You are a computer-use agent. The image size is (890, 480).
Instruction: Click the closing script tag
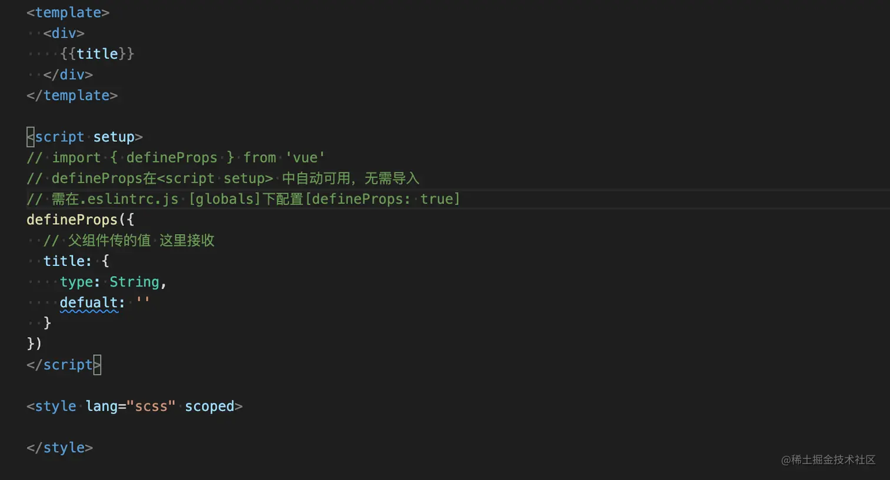pyautogui.click(x=64, y=365)
